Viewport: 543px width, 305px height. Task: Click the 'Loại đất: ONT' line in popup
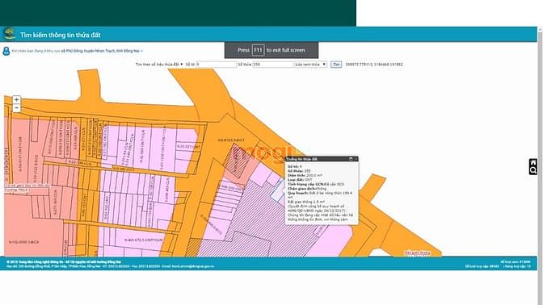(300, 180)
